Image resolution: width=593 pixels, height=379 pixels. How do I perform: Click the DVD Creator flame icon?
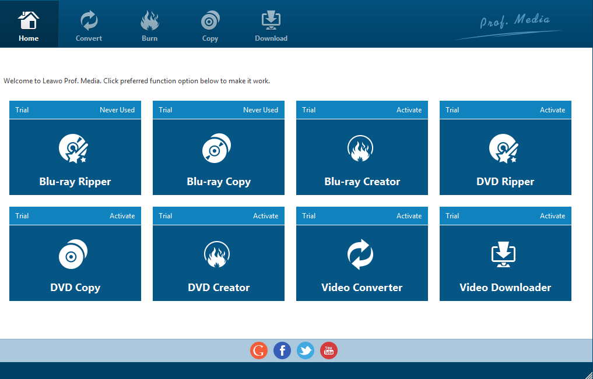[217, 254]
